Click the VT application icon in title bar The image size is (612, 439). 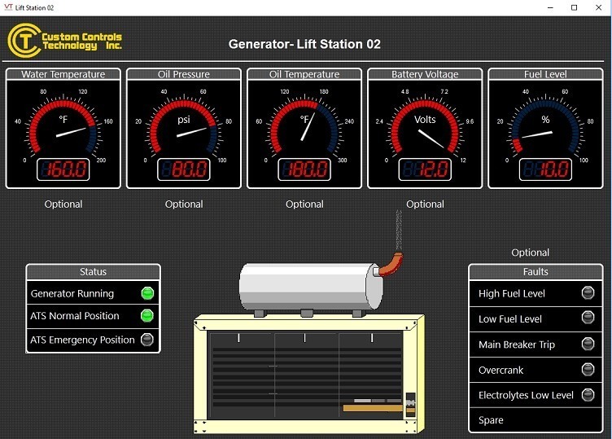pos(8,7)
